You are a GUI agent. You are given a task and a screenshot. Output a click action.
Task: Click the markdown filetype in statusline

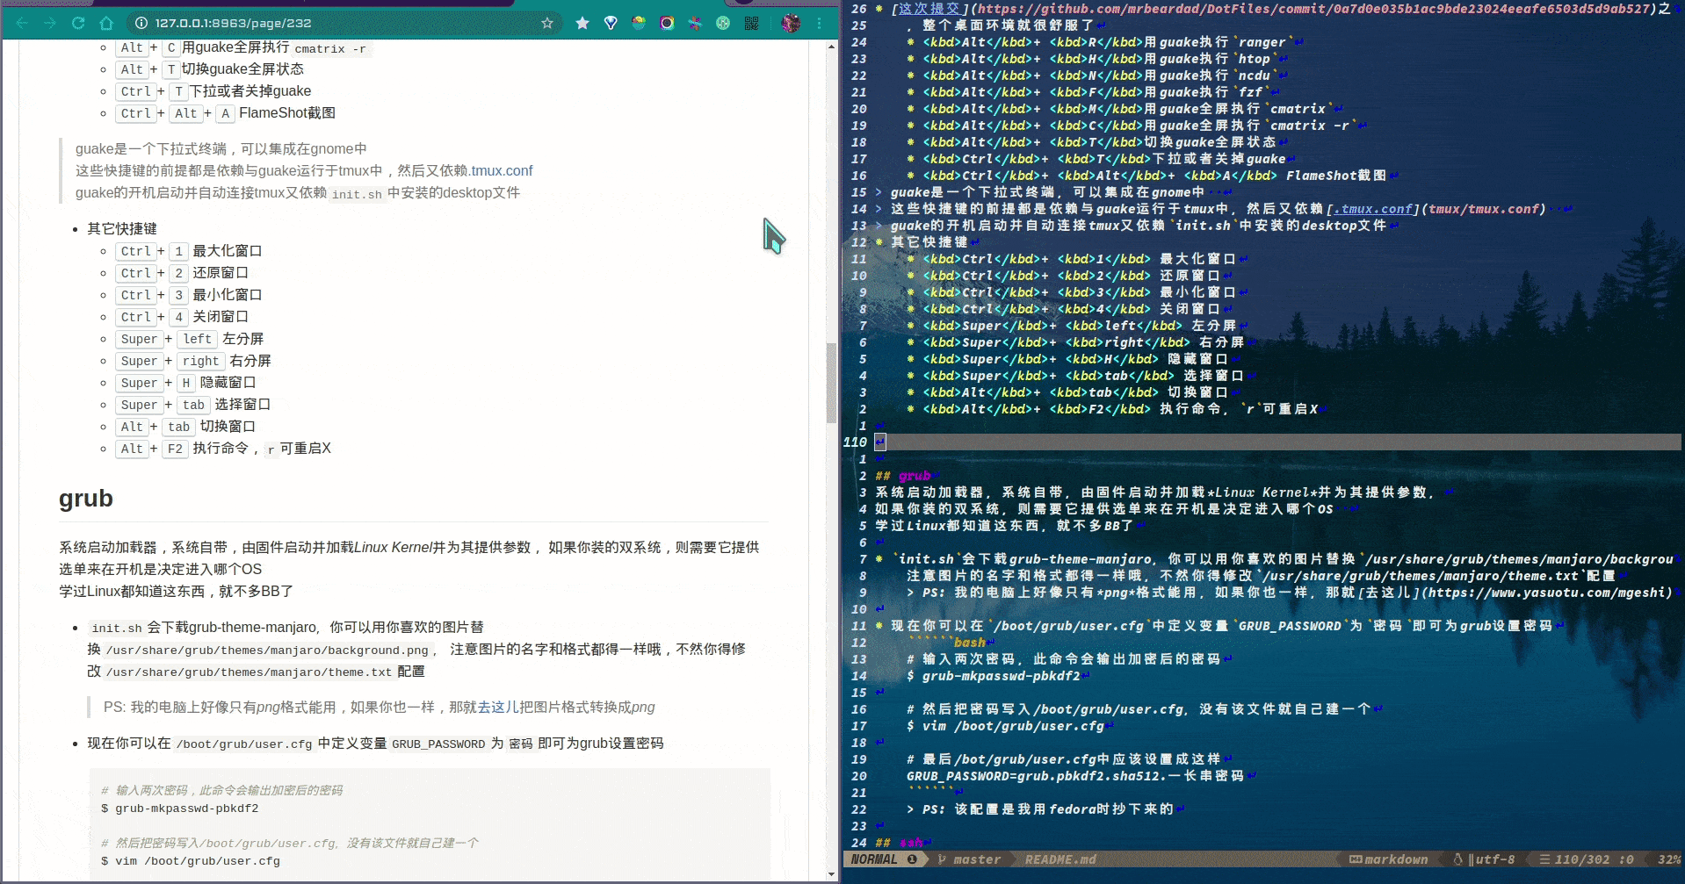[x=1388, y=859]
